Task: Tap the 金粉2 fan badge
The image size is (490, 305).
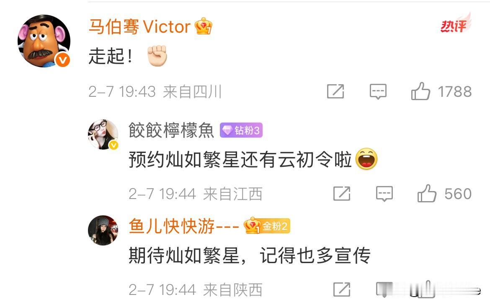Action: tap(267, 226)
